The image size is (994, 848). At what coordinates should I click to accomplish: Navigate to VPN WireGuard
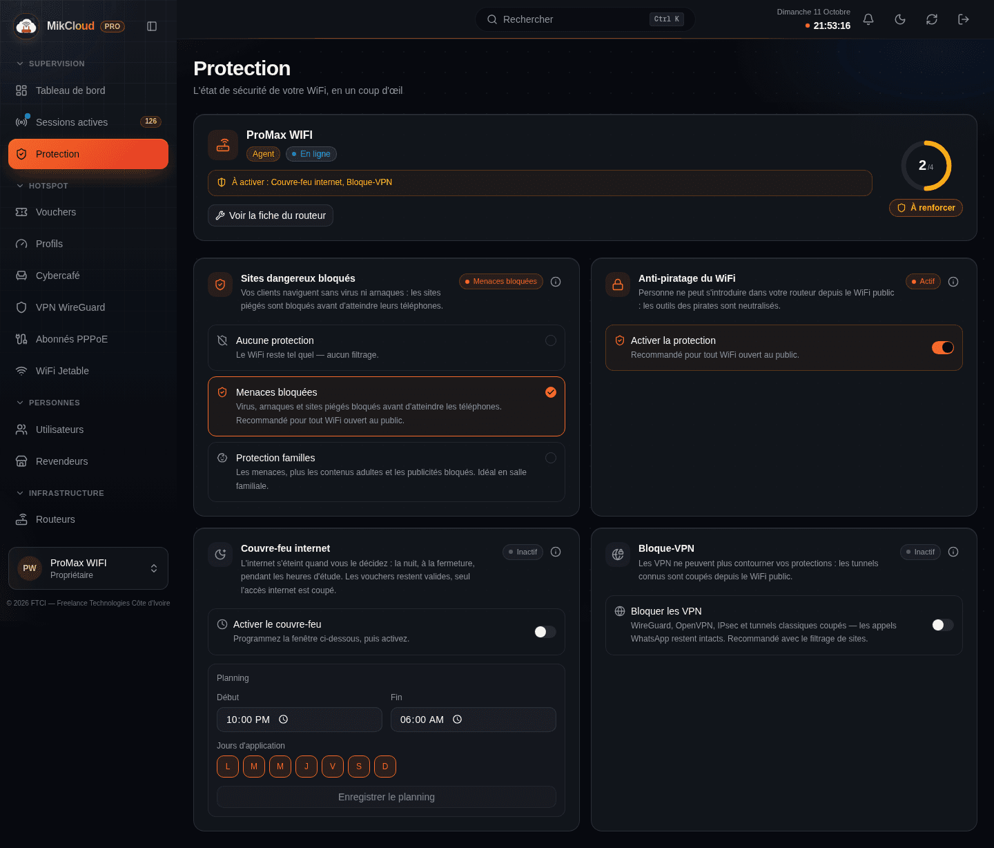tap(88, 307)
